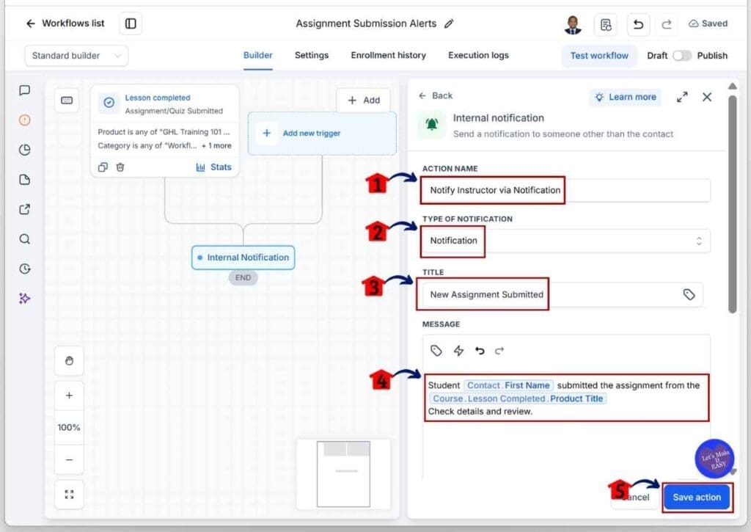Screen dimensions: 751x532
Task: Open the AI sparkle sidebar icon
Action: pyautogui.click(x=24, y=299)
